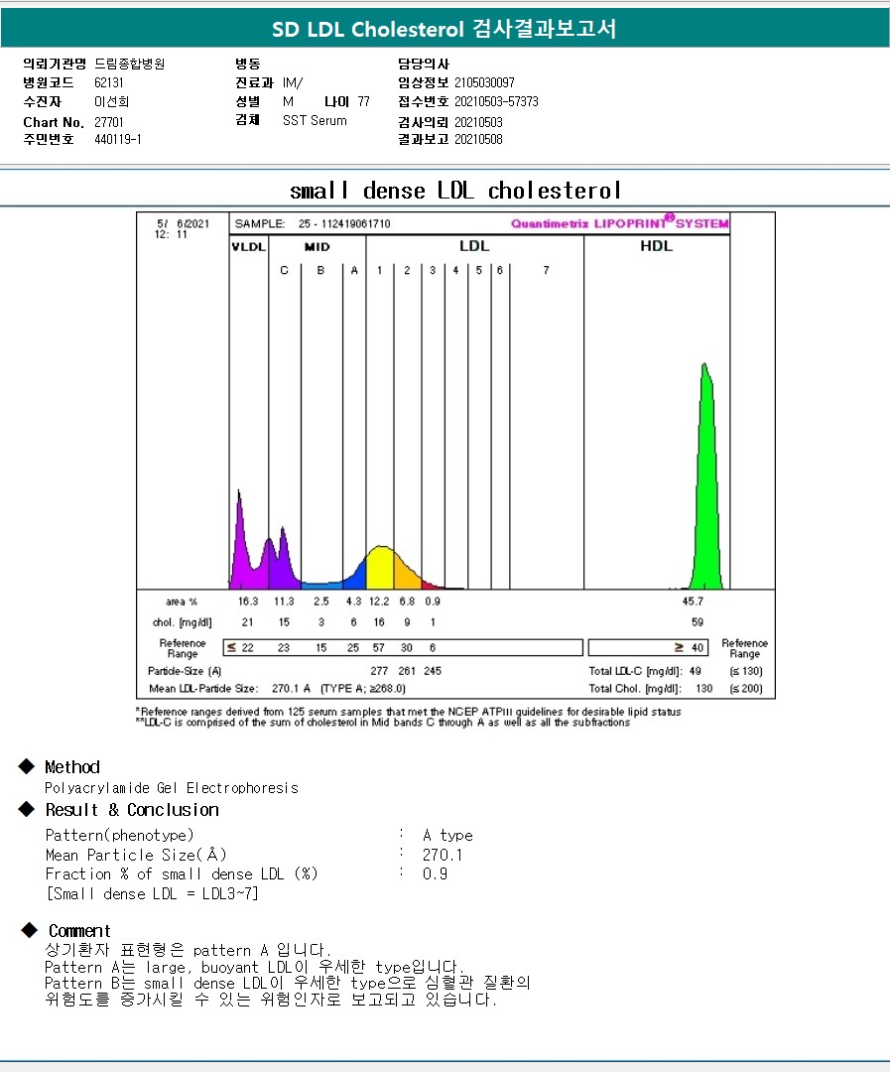The height and width of the screenshot is (1072, 890).
Task: Select sample ID "25 - 112419061710"
Action: (344, 223)
